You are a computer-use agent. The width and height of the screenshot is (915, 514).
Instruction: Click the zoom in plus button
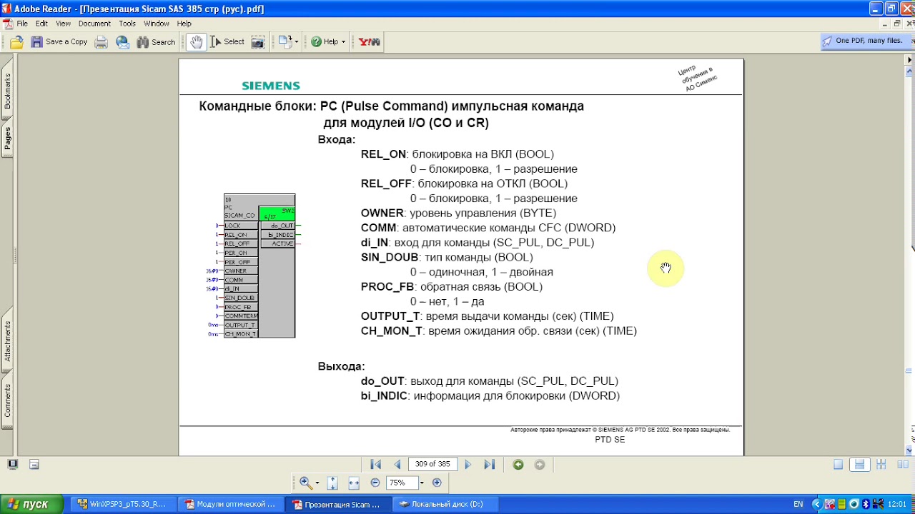pos(437,483)
